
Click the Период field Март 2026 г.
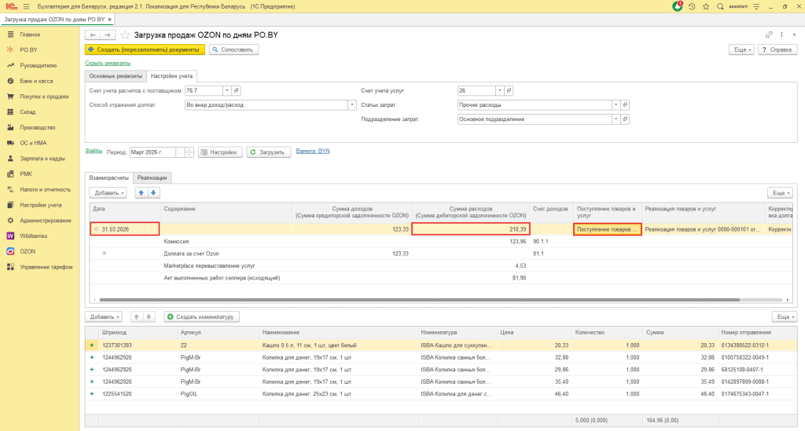(x=153, y=152)
